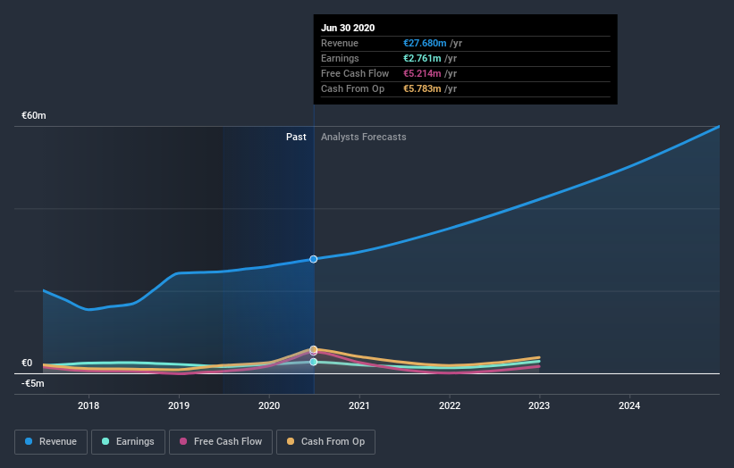Click the Revenue row label in tooltip

click(340, 43)
